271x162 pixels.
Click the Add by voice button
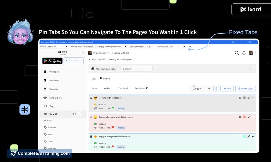tap(246, 89)
